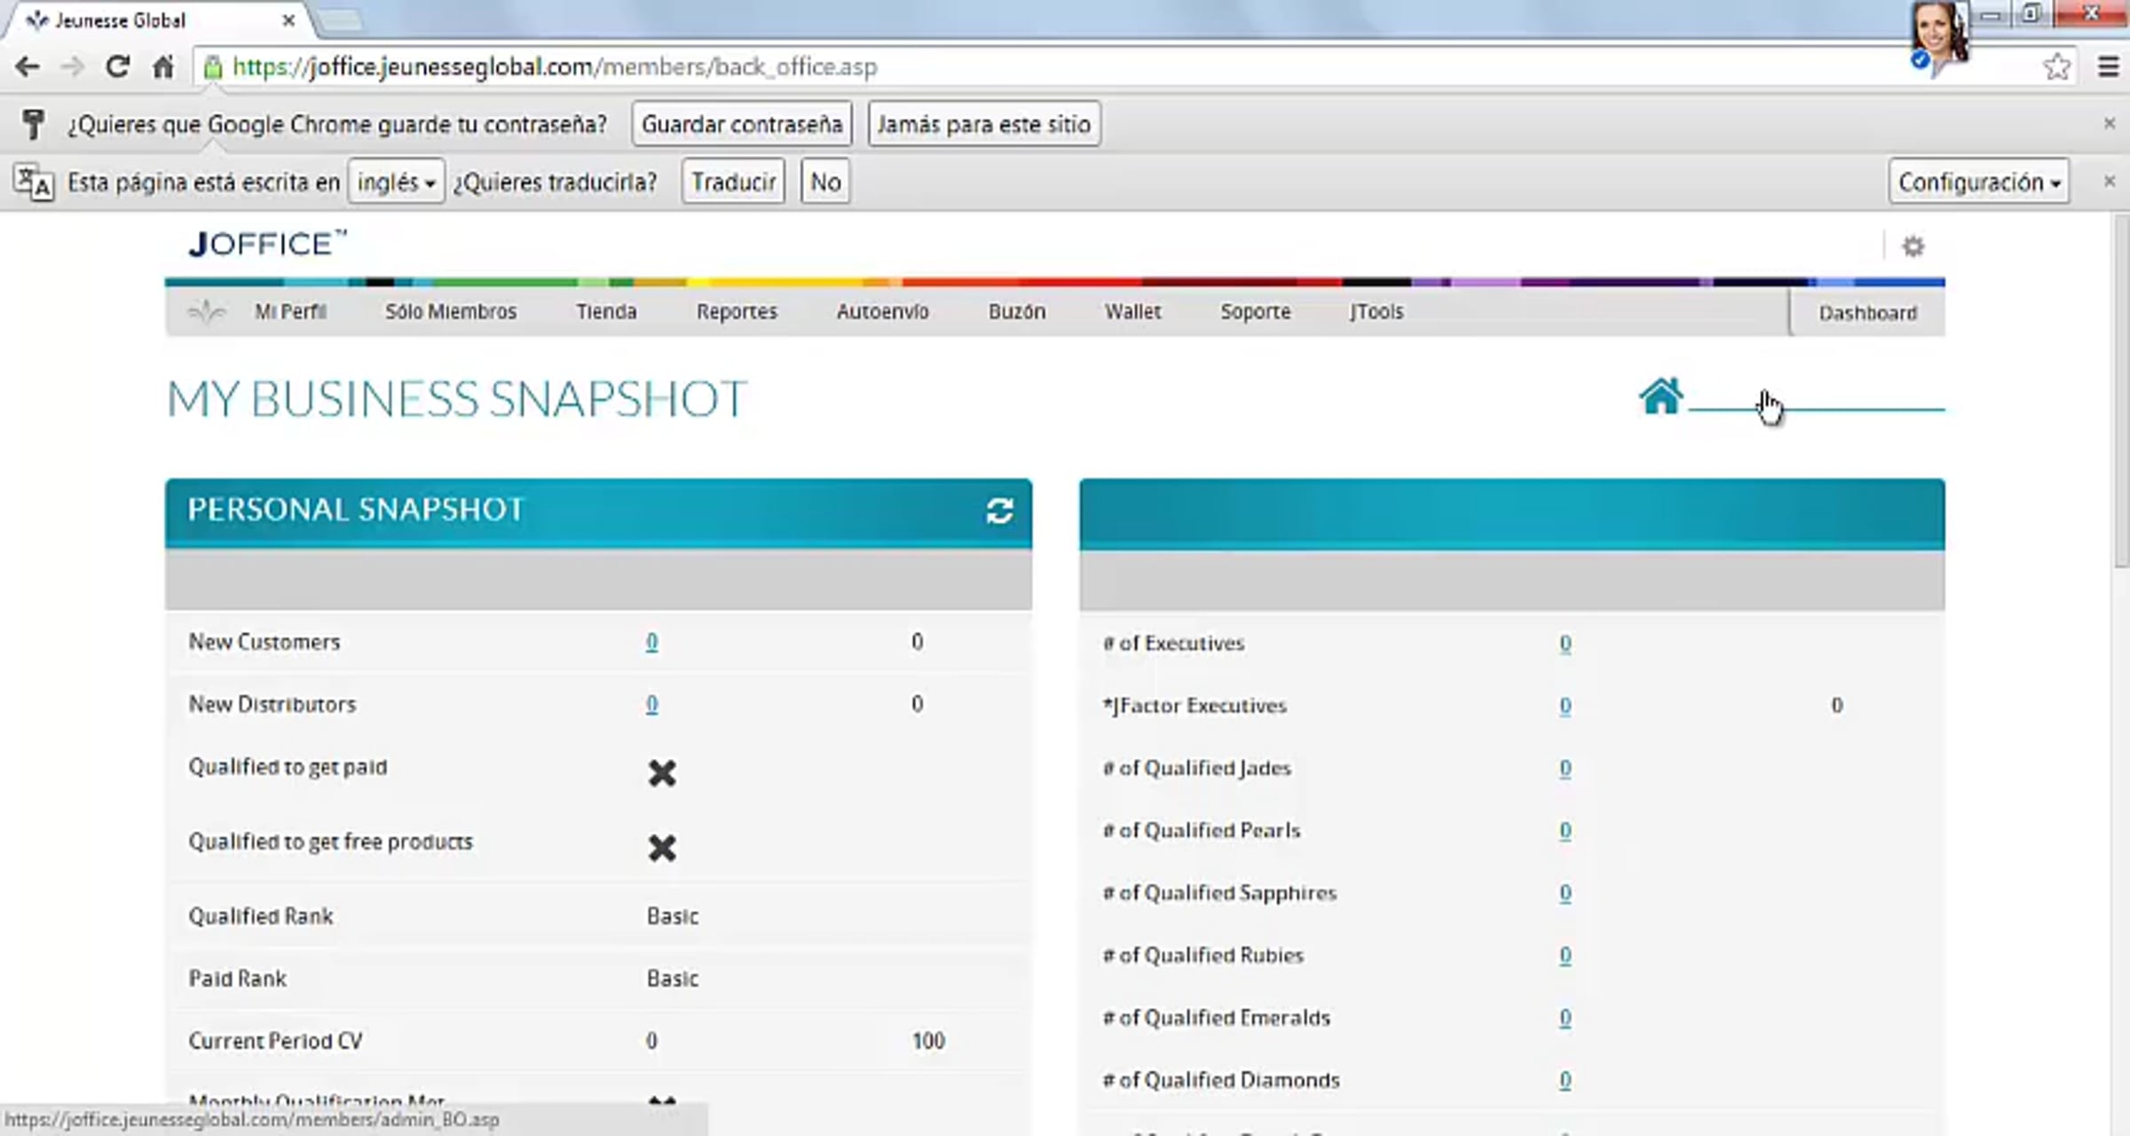Image resolution: width=2130 pixels, height=1136 pixels.
Task: Expand the inglés language dropdown
Action: click(396, 183)
